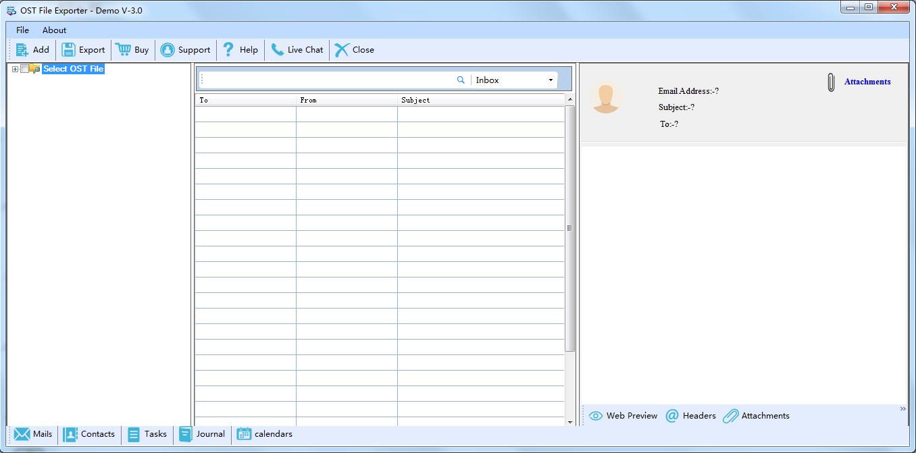916x453 pixels.
Task: Click the Export toolbar button
Action: pyautogui.click(x=83, y=50)
